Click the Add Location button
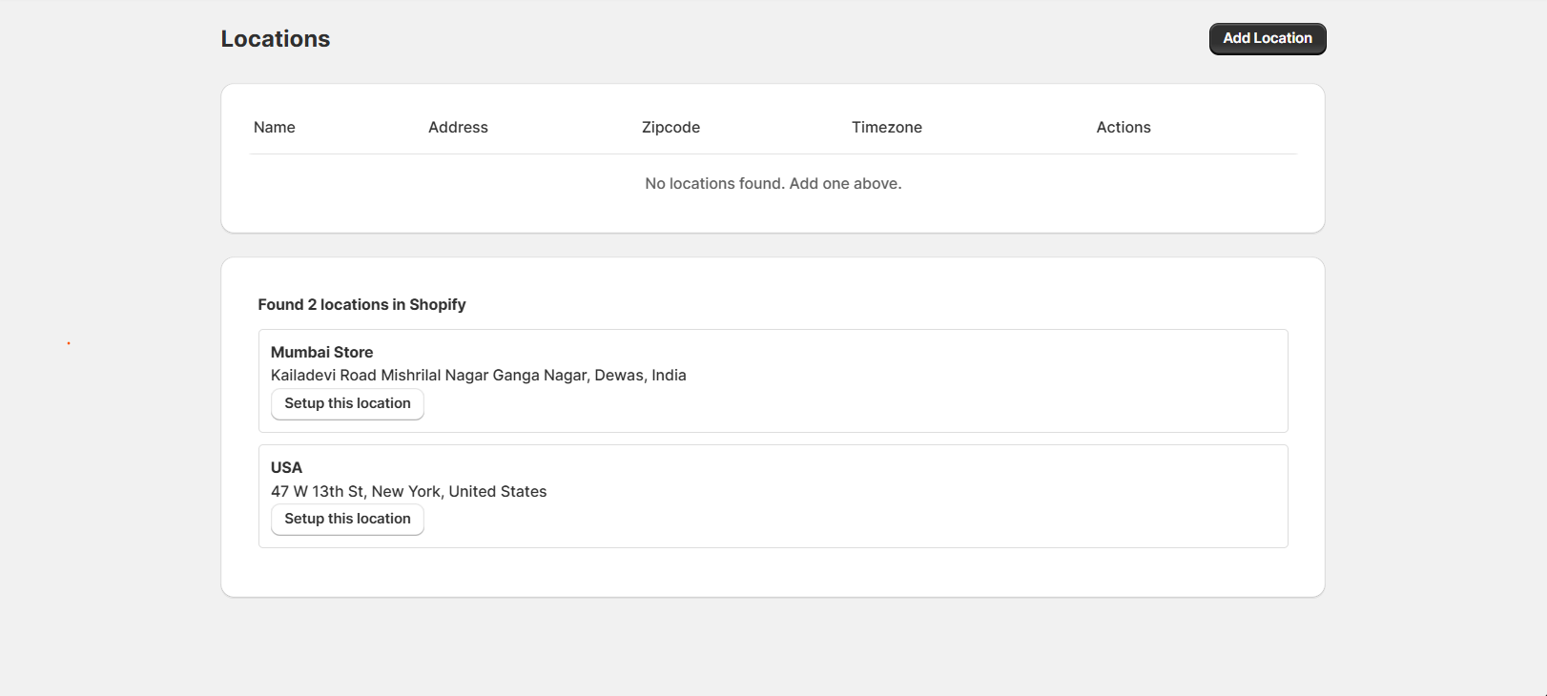The image size is (1547, 696). pos(1267,39)
